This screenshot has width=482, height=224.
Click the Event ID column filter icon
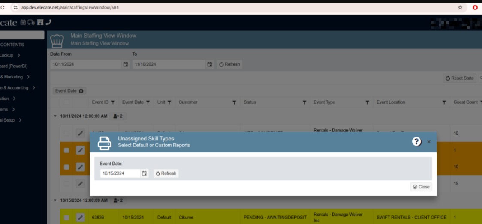113,102
